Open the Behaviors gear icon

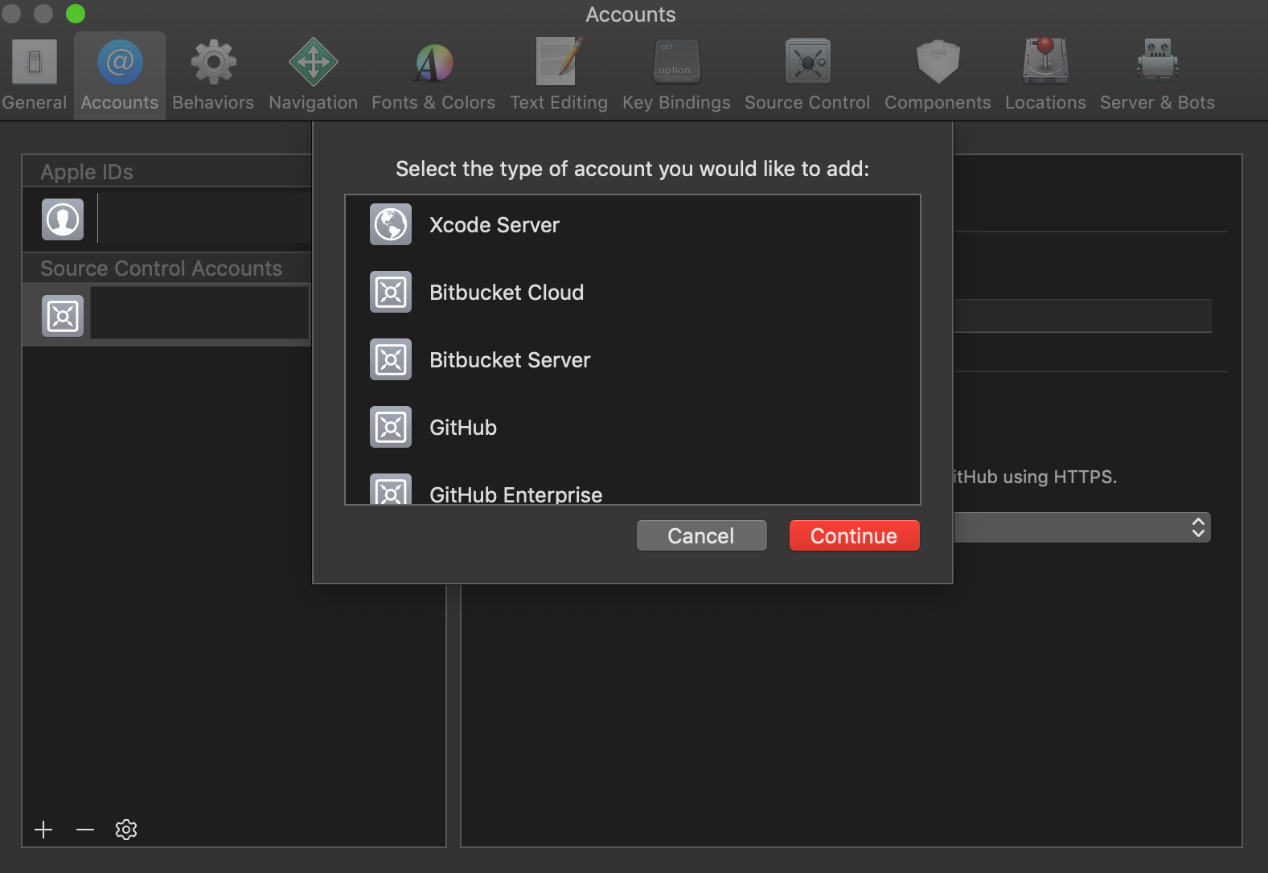pos(213,62)
